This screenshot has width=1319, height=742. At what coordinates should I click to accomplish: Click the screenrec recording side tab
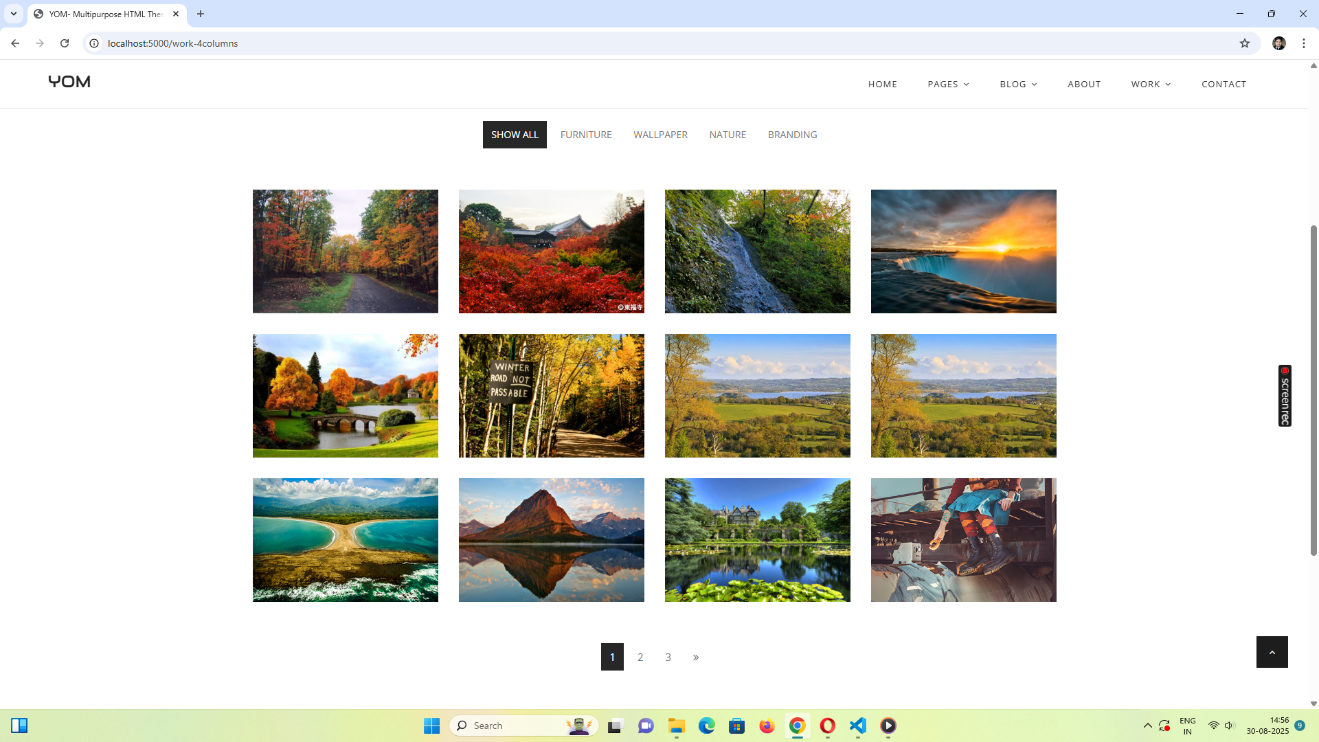pos(1285,396)
